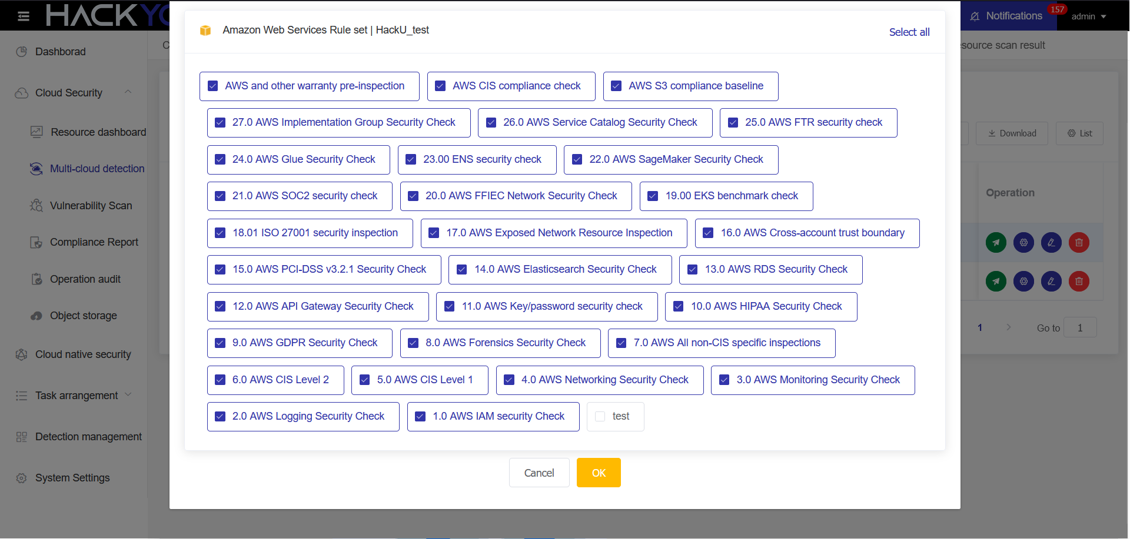
Task: Click the red delete icon in second row
Action: pos(1079,281)
